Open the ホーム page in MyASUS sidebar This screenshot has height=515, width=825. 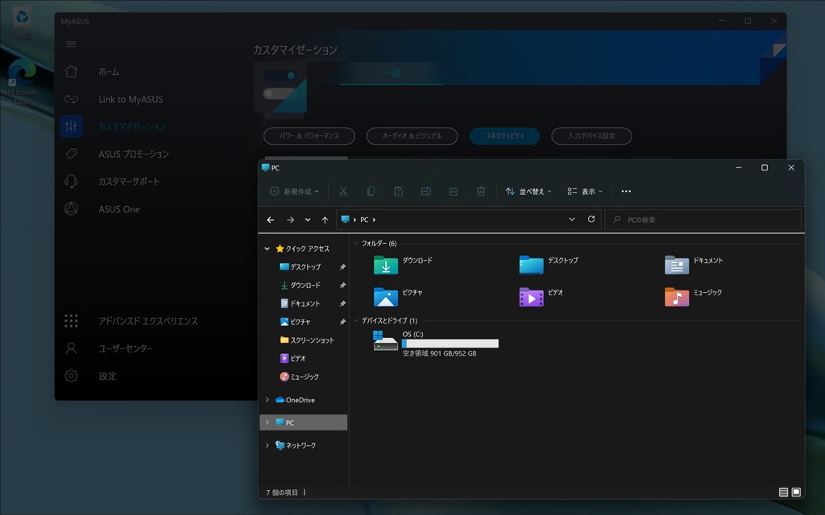[108, 72]
